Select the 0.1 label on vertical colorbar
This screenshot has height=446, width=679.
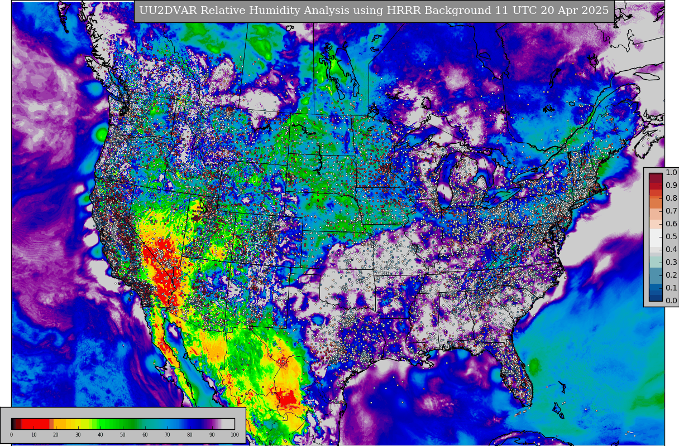[671, 288]
